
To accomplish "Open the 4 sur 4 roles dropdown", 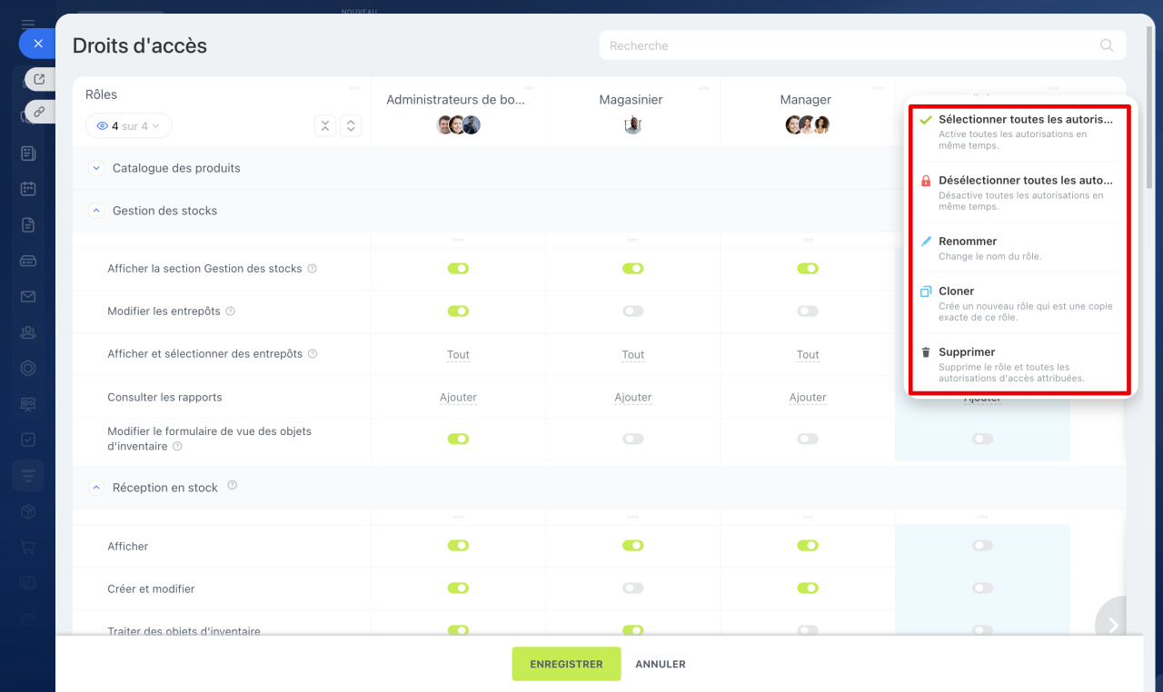I will tap(128, 126).
